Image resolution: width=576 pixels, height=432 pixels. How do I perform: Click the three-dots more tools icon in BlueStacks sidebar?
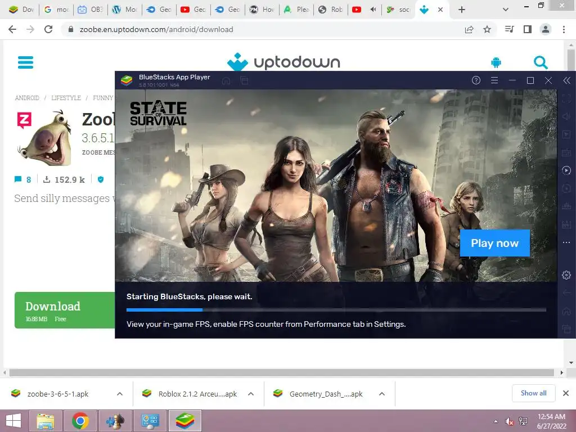[x=566, y=242]
